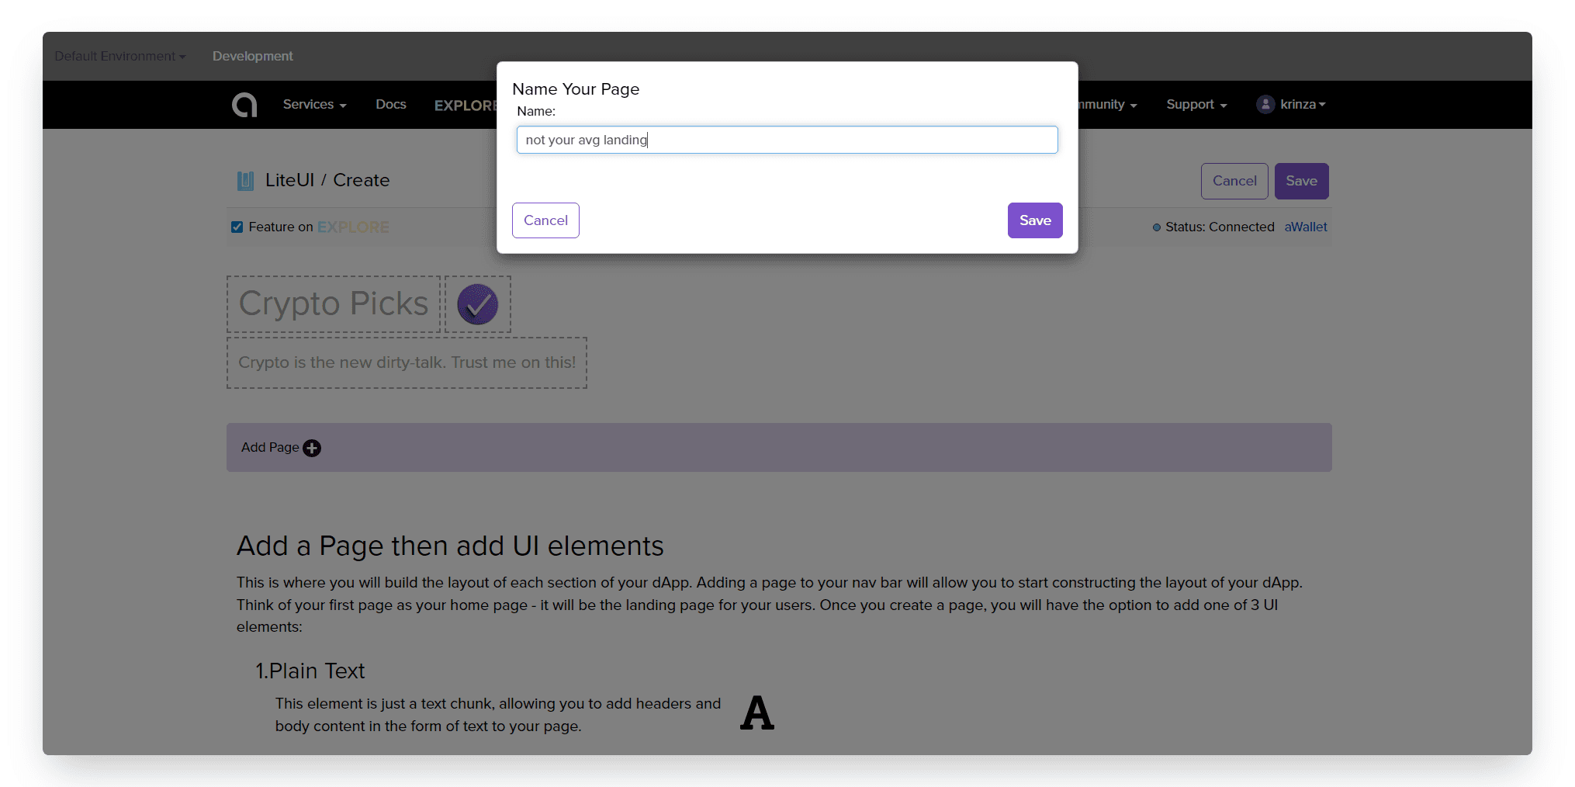This screenshot has height=787, width=1575.
Task: Click the krinza user avatar icon
Action: point(1265,104)
